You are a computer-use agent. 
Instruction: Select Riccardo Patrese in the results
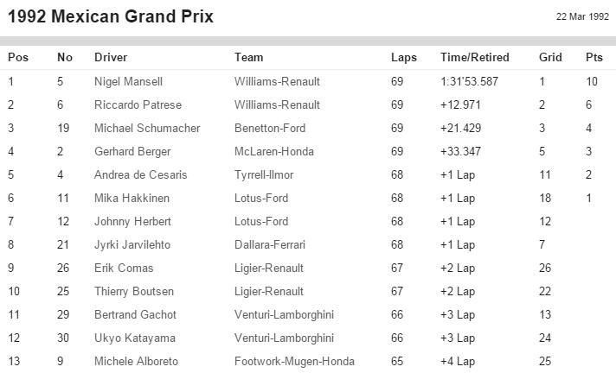[x=133, y=105]
